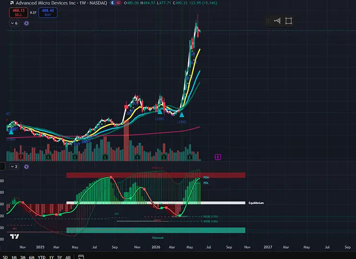Click the TradingView logo in the oscillator pane

14,236
